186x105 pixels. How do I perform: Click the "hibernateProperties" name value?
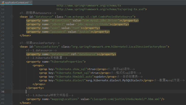[67, 62]
